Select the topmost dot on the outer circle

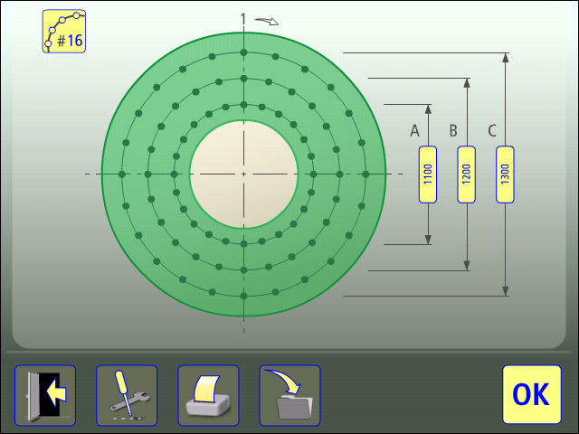tap(243, 52)
